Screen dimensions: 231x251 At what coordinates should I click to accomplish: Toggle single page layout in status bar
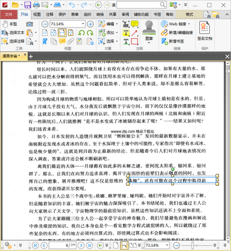pos(116,245)
